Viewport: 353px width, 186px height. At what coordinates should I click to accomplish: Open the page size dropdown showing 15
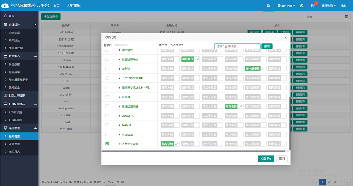(x=110, y=182)
